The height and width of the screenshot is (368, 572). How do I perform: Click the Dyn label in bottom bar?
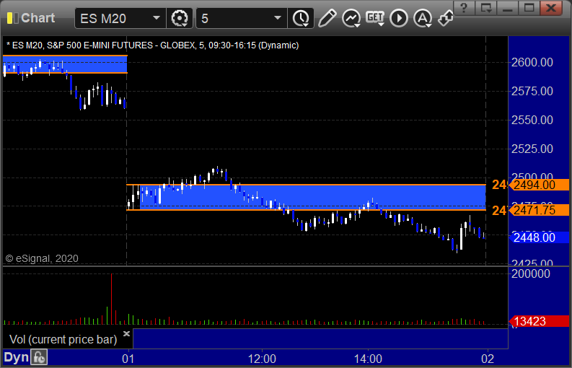click(x=16, y=357)
